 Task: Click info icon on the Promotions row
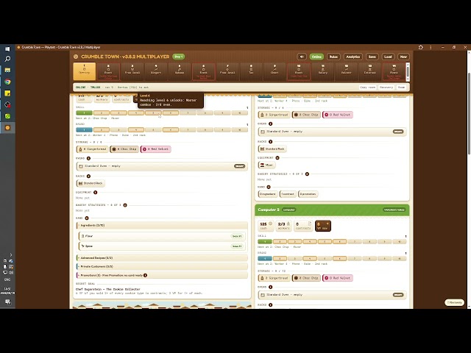click(x=146, y=275)
